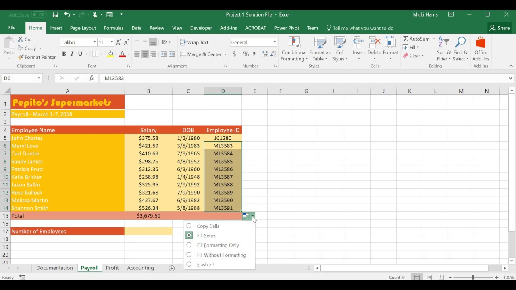Click the Bold formatting button
Screen dimensions: 516x290
point(64,54)
